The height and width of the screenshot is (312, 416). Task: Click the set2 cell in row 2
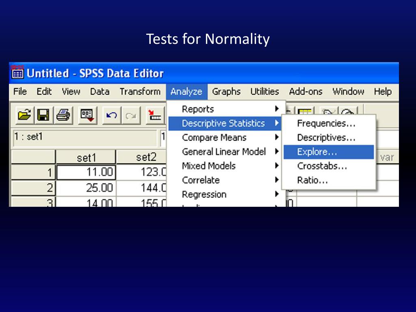(x=142, y=188)
